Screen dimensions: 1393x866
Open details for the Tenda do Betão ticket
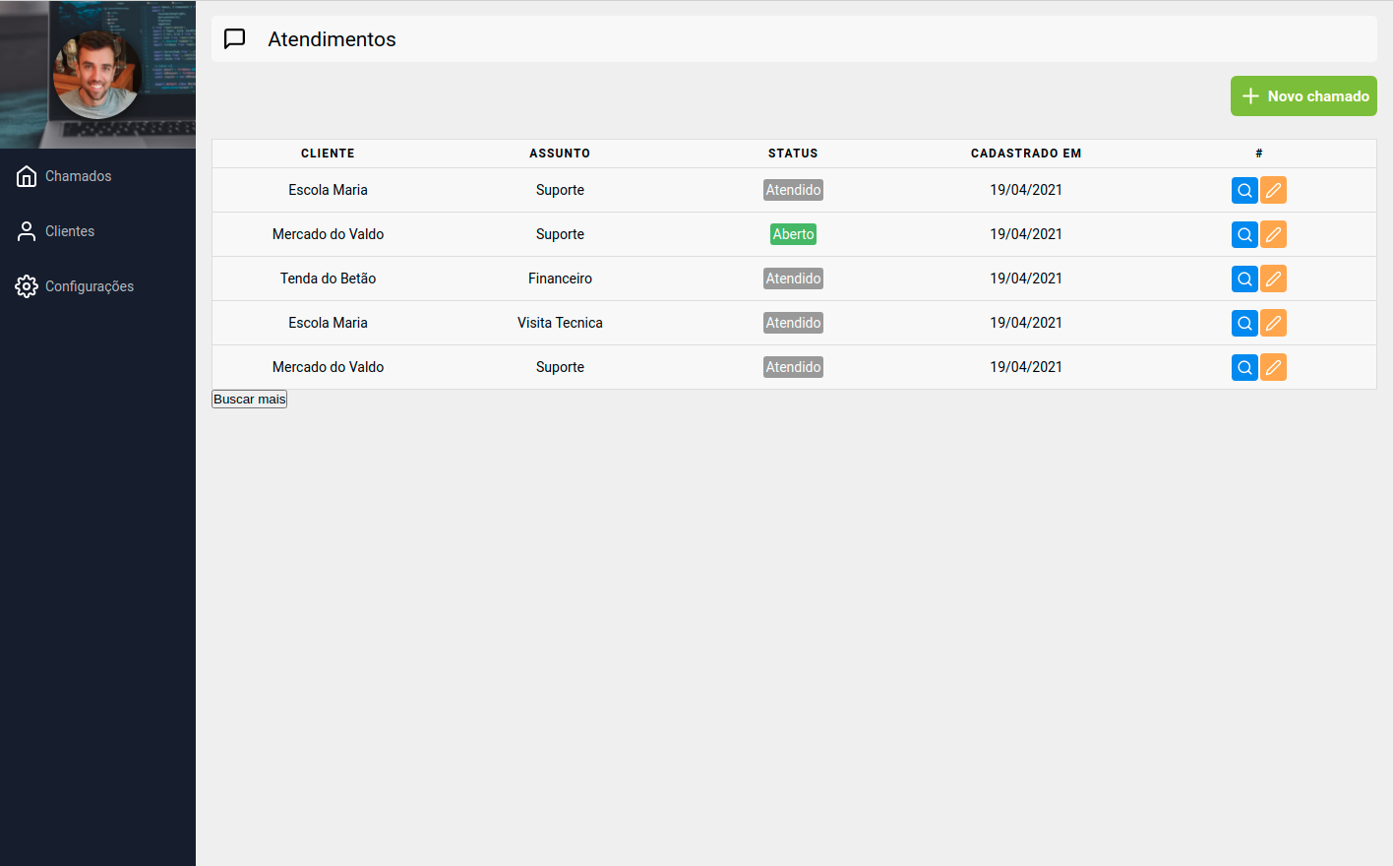(1244, 278)
